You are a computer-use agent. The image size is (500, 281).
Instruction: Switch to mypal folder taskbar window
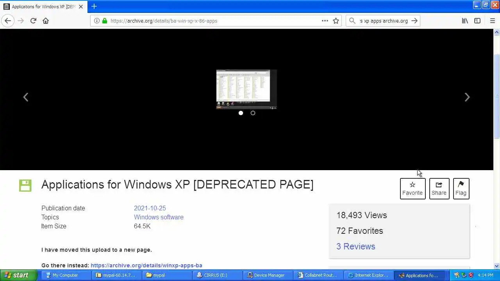point(167,275)
